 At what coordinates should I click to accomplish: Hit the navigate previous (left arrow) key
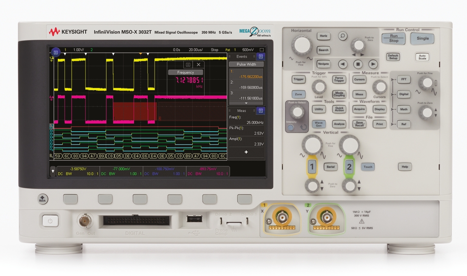[x=343, y=64]
